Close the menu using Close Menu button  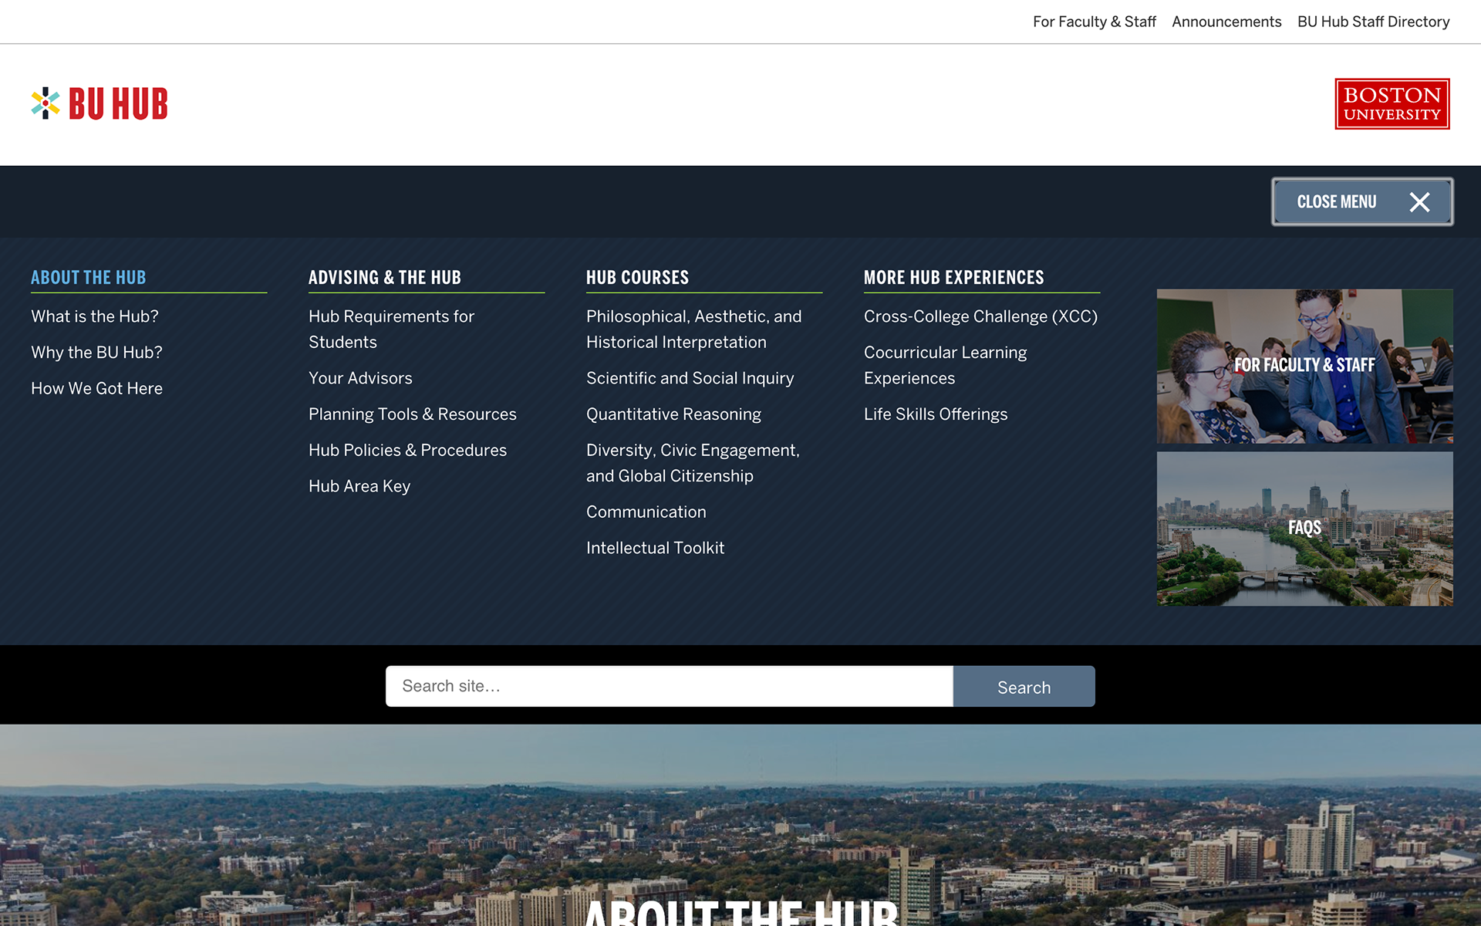pyautogui.click(x=1362, y=201)
